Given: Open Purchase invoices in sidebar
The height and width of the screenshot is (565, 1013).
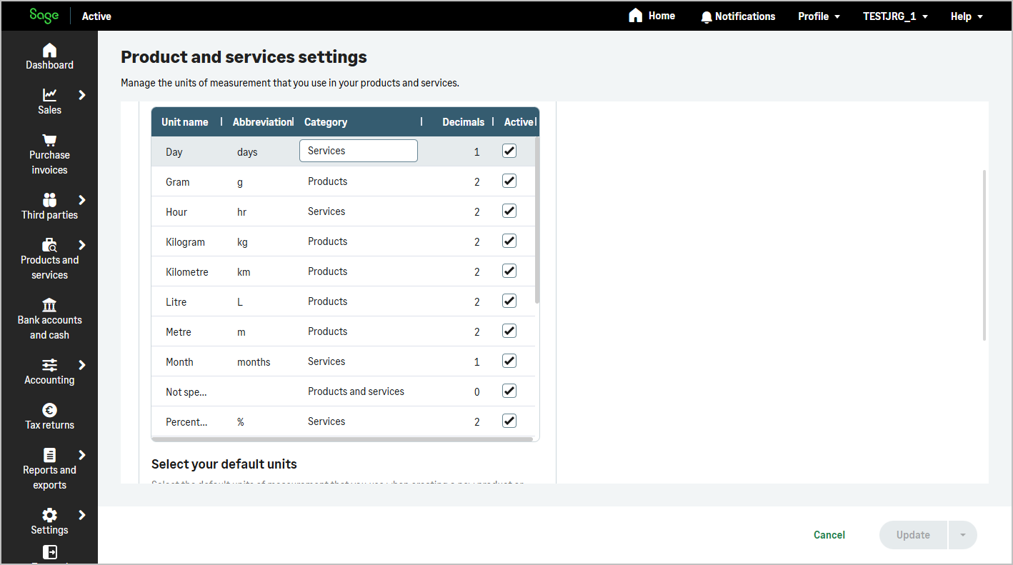Looking at the screenshot, I should (49, 154).
